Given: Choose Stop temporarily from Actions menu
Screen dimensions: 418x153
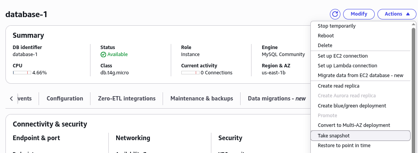Looking at the screenshot, I should (x=361, y=26).
